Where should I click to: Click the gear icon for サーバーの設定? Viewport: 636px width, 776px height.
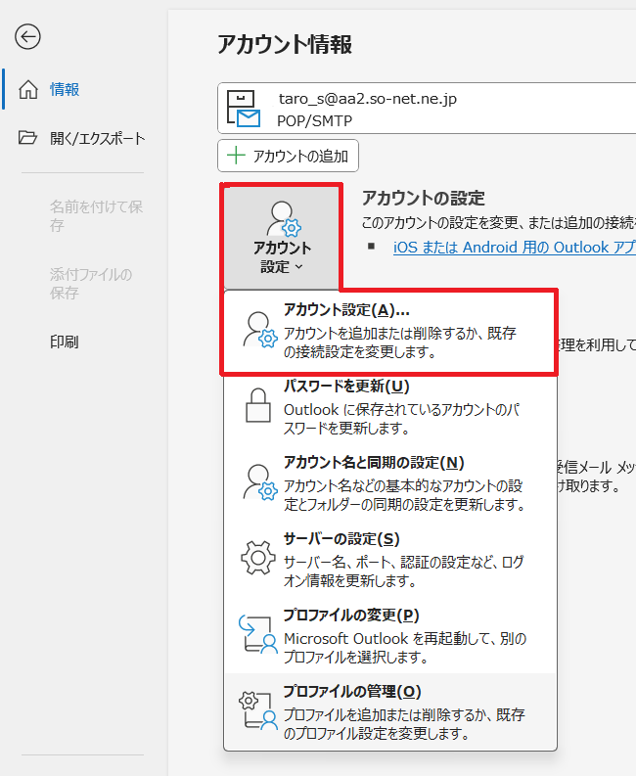258,558
